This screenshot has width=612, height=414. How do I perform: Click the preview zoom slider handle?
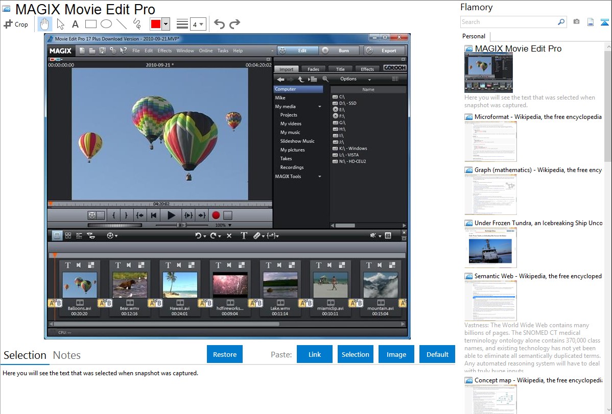click(181, 225)
